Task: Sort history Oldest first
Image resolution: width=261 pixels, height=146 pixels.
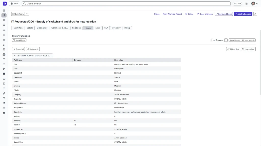Action: point(233,49)
